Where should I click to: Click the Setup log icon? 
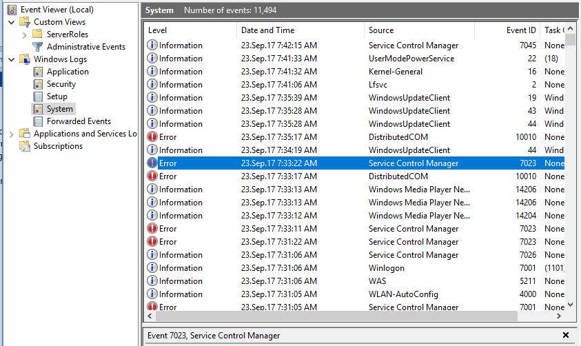tap(37, 96)
